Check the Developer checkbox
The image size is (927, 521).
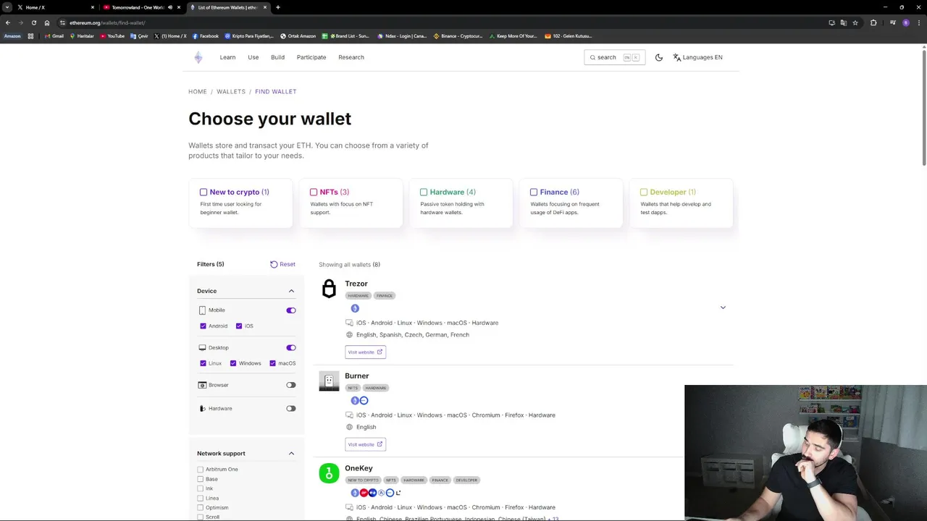644,192
